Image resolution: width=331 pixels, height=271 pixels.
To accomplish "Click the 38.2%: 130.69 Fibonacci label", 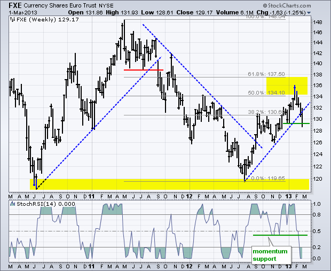I will pyautogui.click(x=266, y=112).
